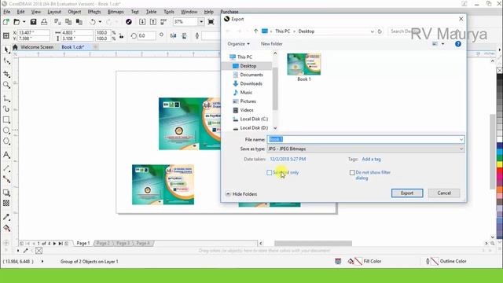This screenshot has width=503, height=283.
Task: Select Downloads in the folder tree
Action: (x=251, y=83)
